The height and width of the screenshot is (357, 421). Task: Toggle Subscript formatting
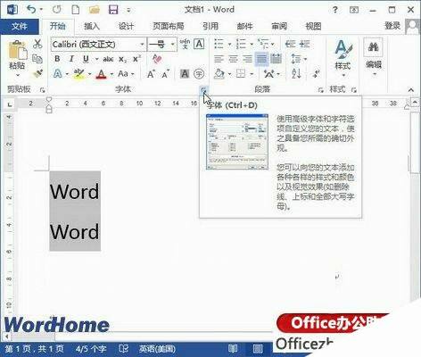122,59
